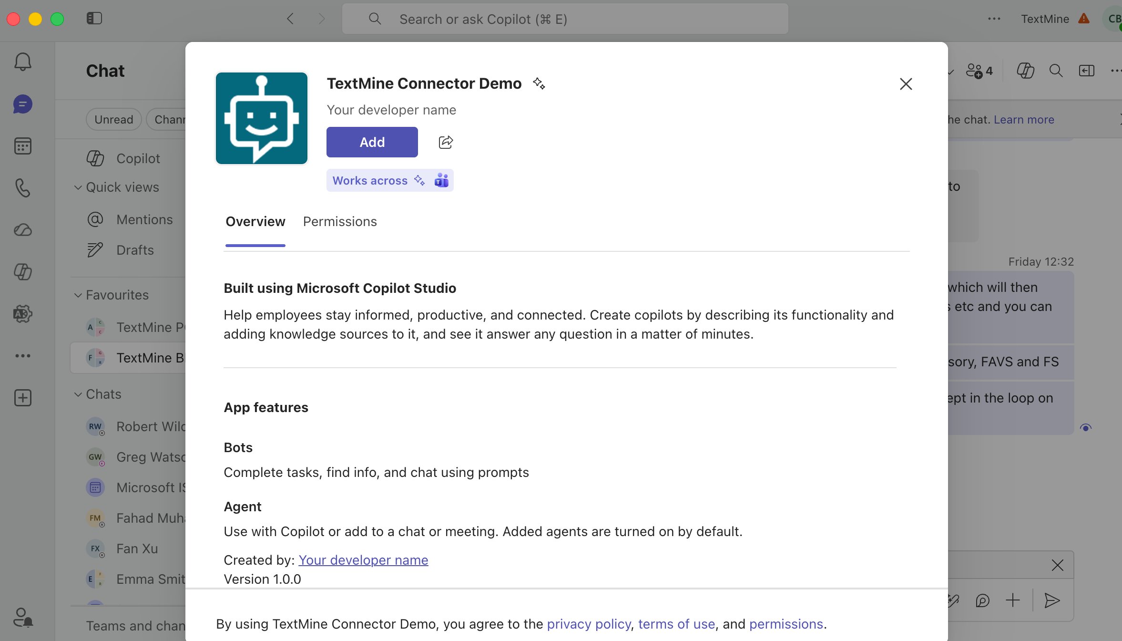Click Learn more in chat banner
The height and width of the screenshot is (641, 1122).
click(x=1024, y=119)
